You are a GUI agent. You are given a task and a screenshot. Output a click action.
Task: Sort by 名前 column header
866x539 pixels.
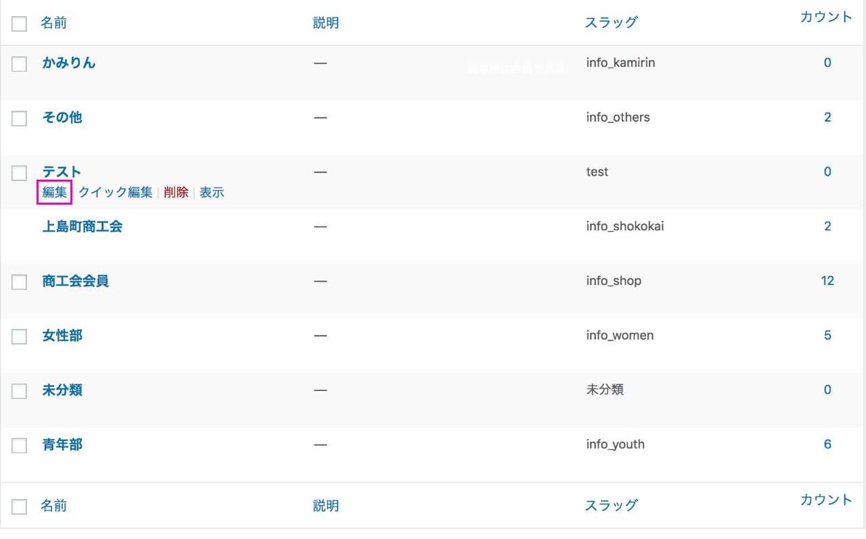[53, 23]
